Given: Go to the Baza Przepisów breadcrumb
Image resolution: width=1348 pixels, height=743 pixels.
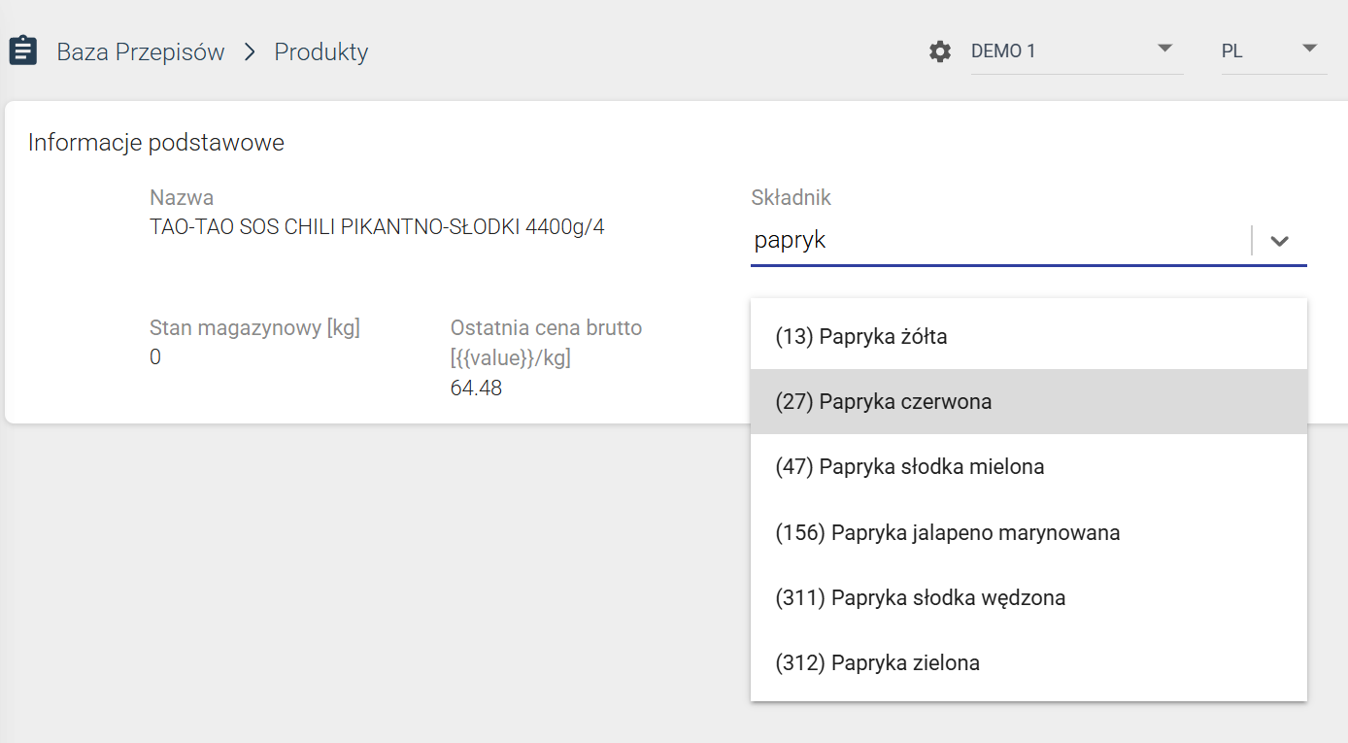Looking at the screenshot, I should pos(141,51).
